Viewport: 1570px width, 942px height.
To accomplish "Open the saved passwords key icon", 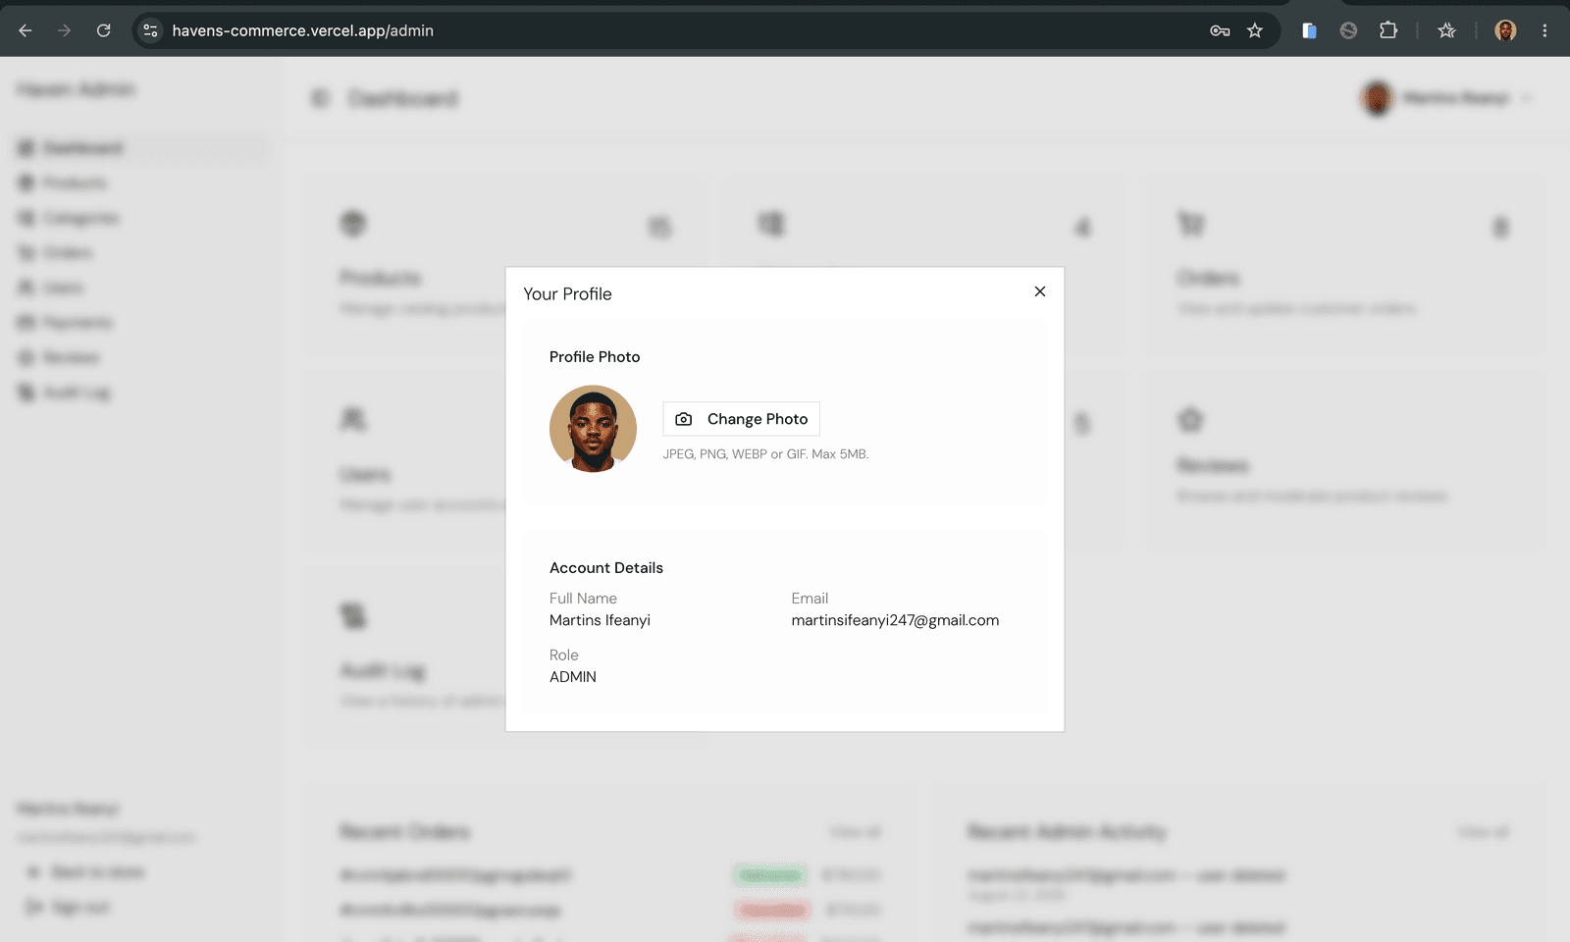I will tap(1220, 30).
